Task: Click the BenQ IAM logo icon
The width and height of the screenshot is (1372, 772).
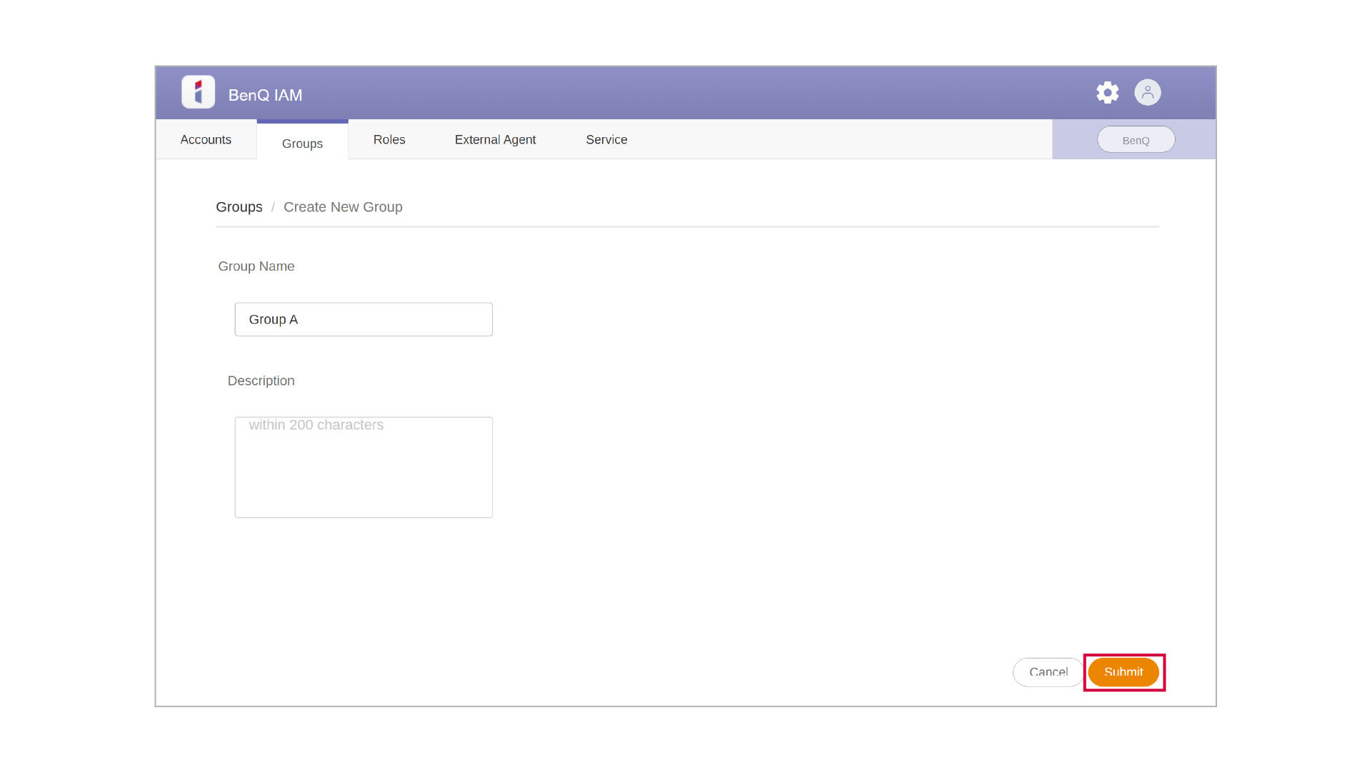Action: [x=198, y=92]
